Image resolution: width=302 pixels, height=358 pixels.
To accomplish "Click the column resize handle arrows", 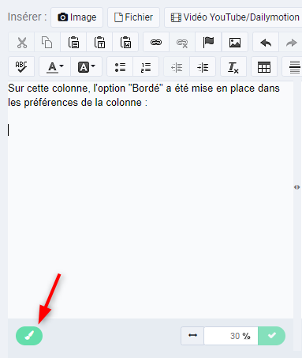I will 297,187.
